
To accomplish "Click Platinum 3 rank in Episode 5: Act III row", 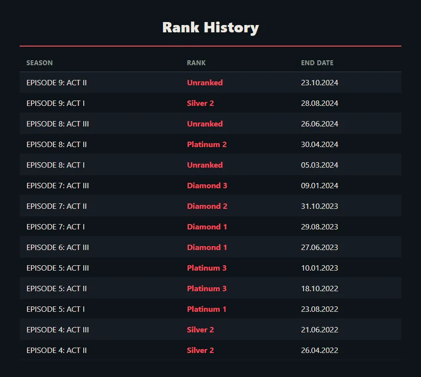I will tap(207, 268).
